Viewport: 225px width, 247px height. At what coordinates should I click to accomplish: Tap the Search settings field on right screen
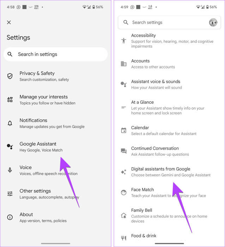pyautogui.click(x=169, y=22)
